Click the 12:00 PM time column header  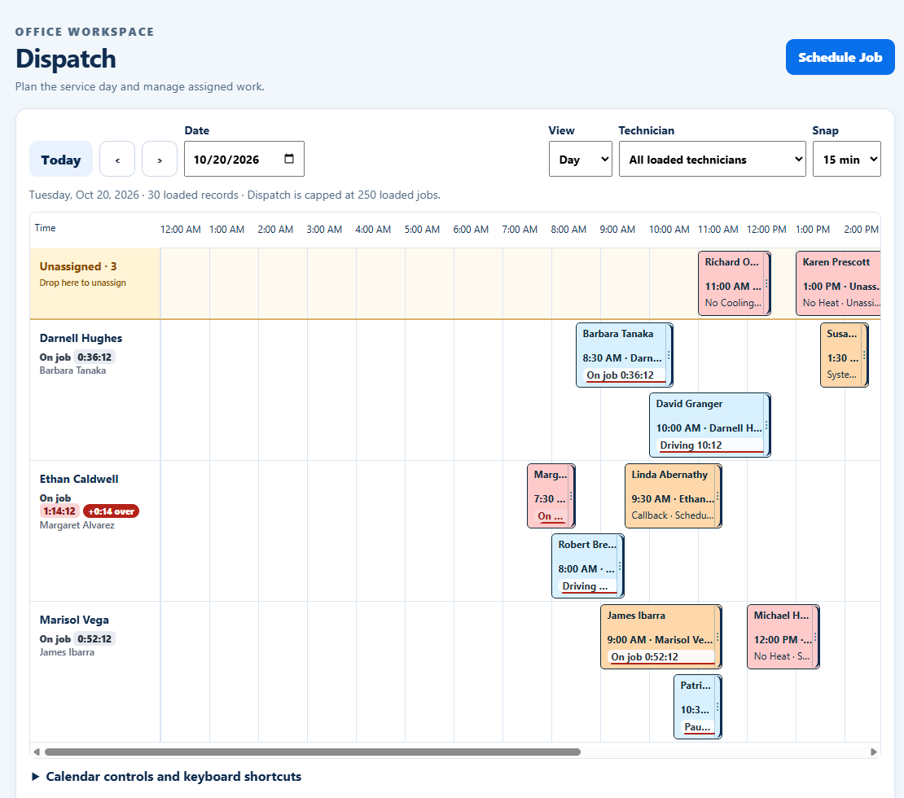(x=766, y=230)
